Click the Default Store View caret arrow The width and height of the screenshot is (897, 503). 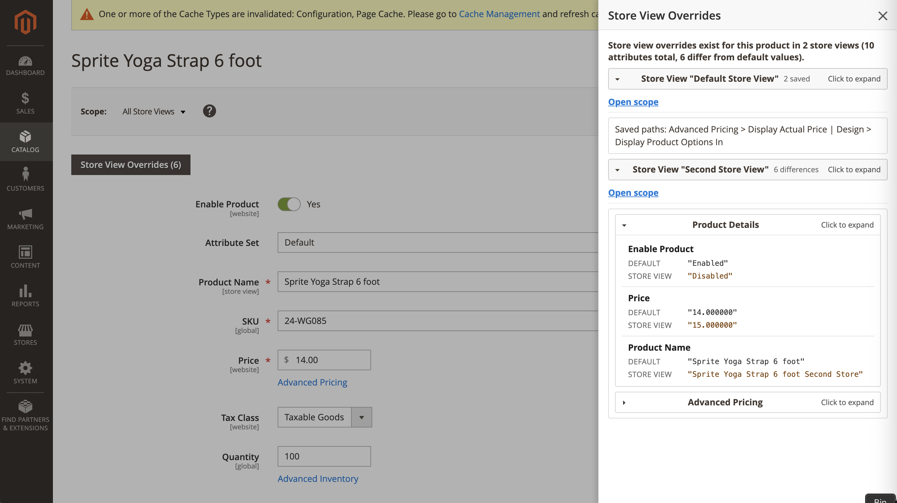click(617, 79)
